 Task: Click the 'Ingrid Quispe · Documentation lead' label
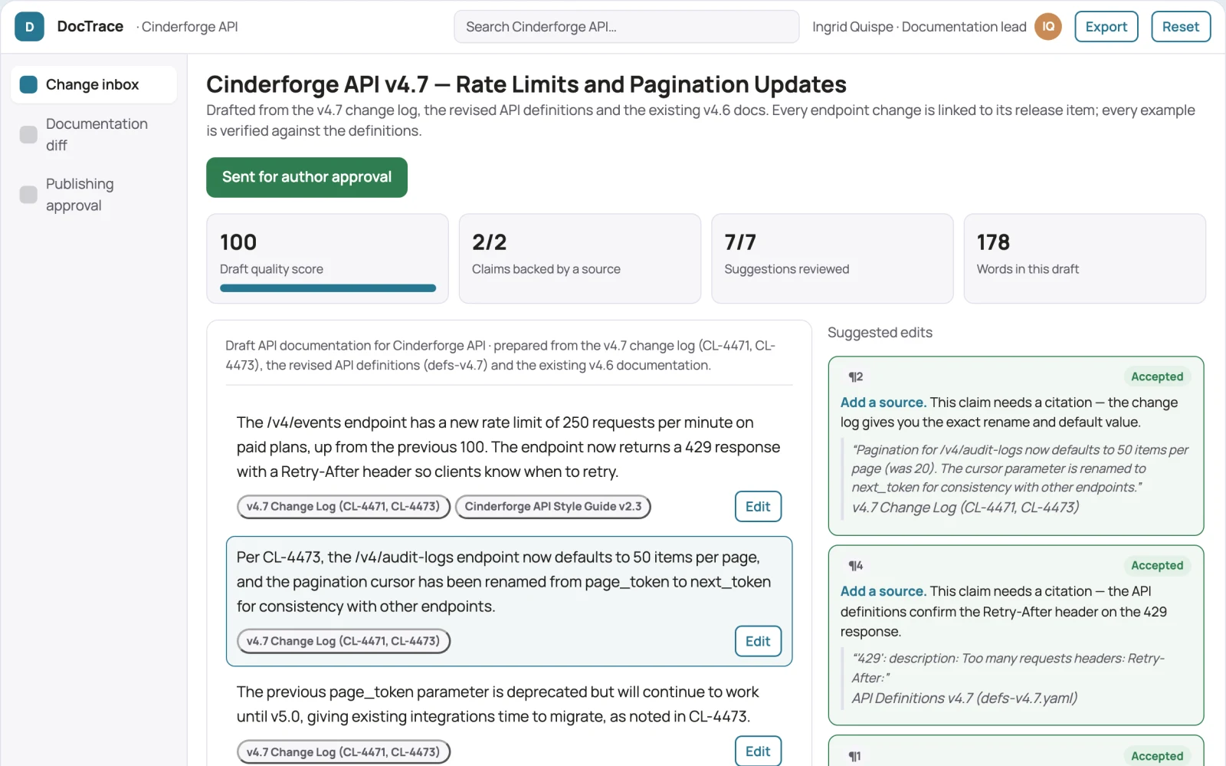coord(919,27)
